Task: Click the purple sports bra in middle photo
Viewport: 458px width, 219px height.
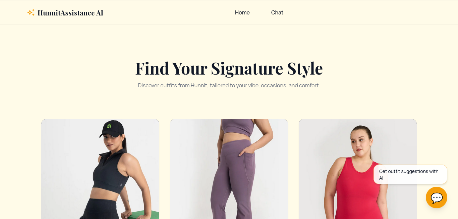Action: point(237,127)
